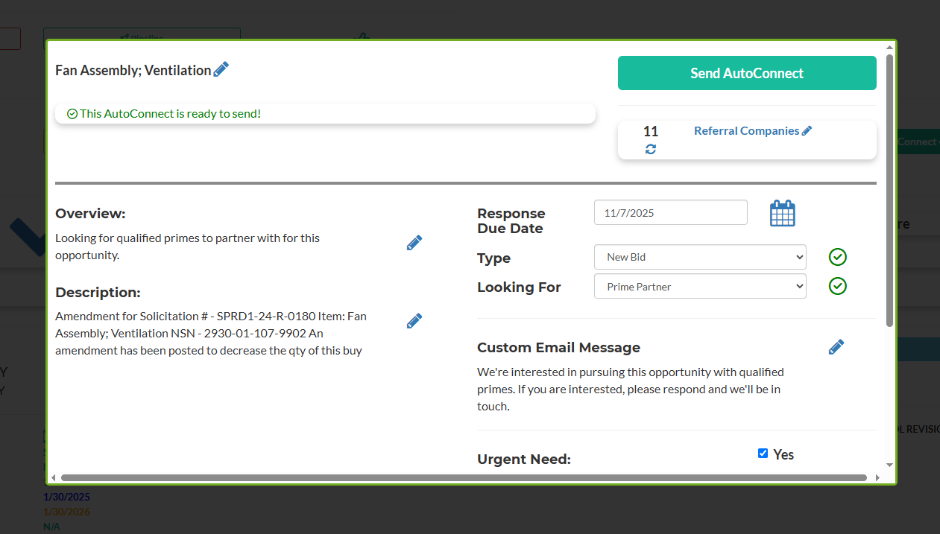The width and height of the screenshot is (940, 534).
Task: Expand the Looking For Prime Partner dropdown
Action: (700, 287)
